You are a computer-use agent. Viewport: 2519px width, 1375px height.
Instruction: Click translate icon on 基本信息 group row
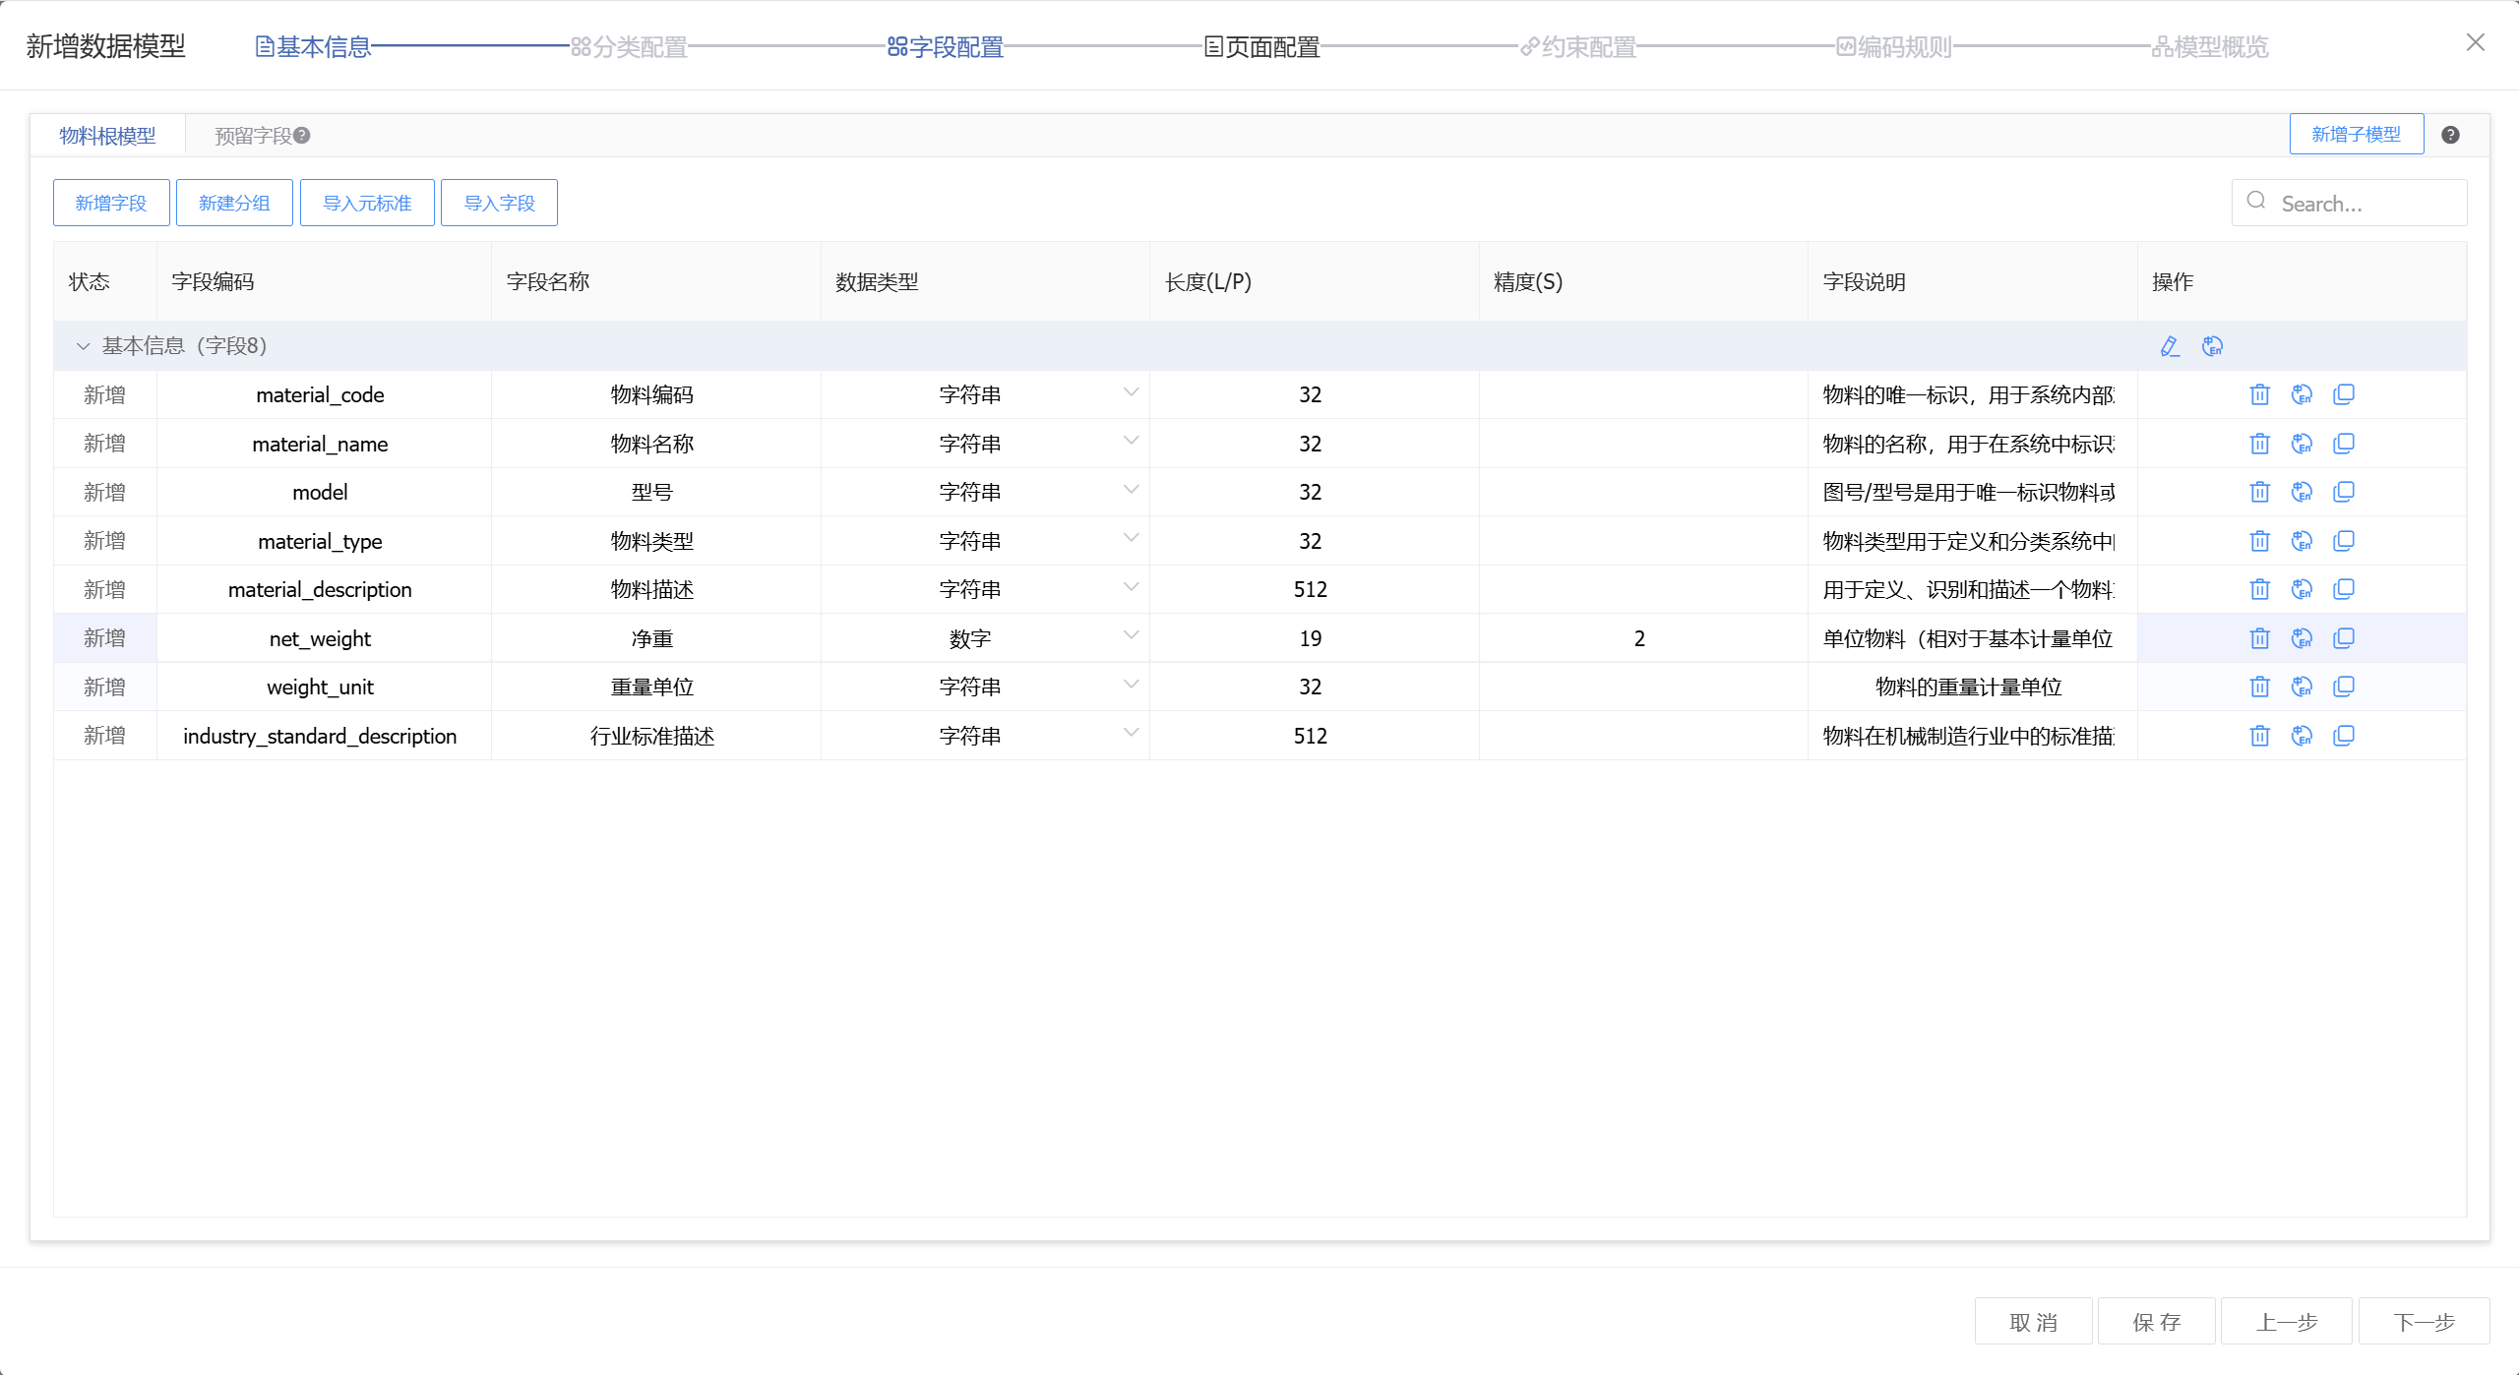[x=2212, y=346]
